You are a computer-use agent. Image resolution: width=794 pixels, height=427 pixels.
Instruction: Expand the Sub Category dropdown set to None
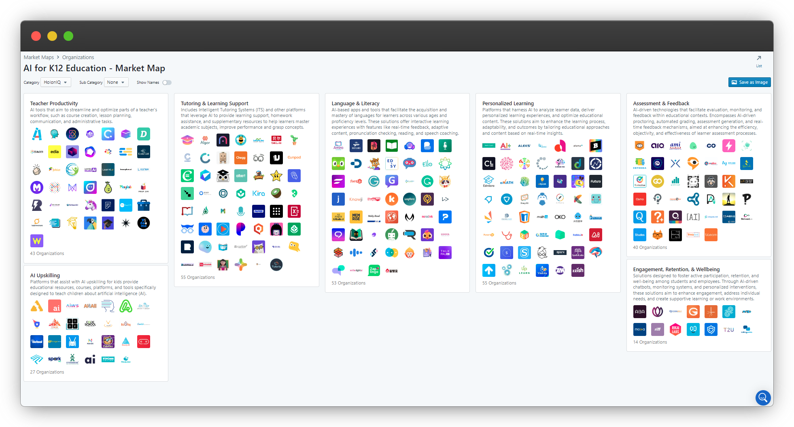116,82
